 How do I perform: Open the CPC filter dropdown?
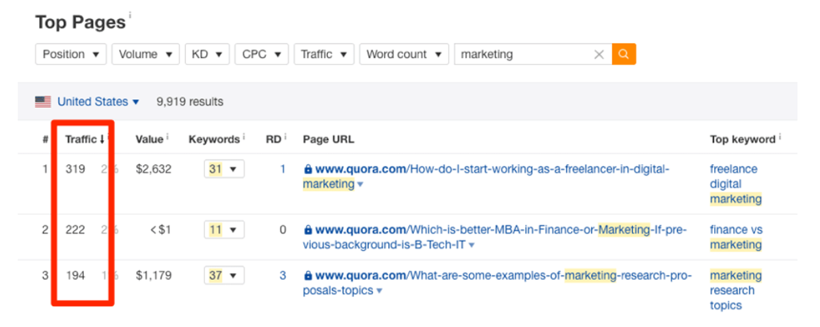[x=261, y=55]
